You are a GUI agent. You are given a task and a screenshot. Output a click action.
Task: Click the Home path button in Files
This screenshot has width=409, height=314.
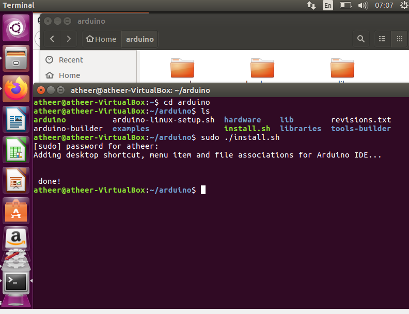101,39
